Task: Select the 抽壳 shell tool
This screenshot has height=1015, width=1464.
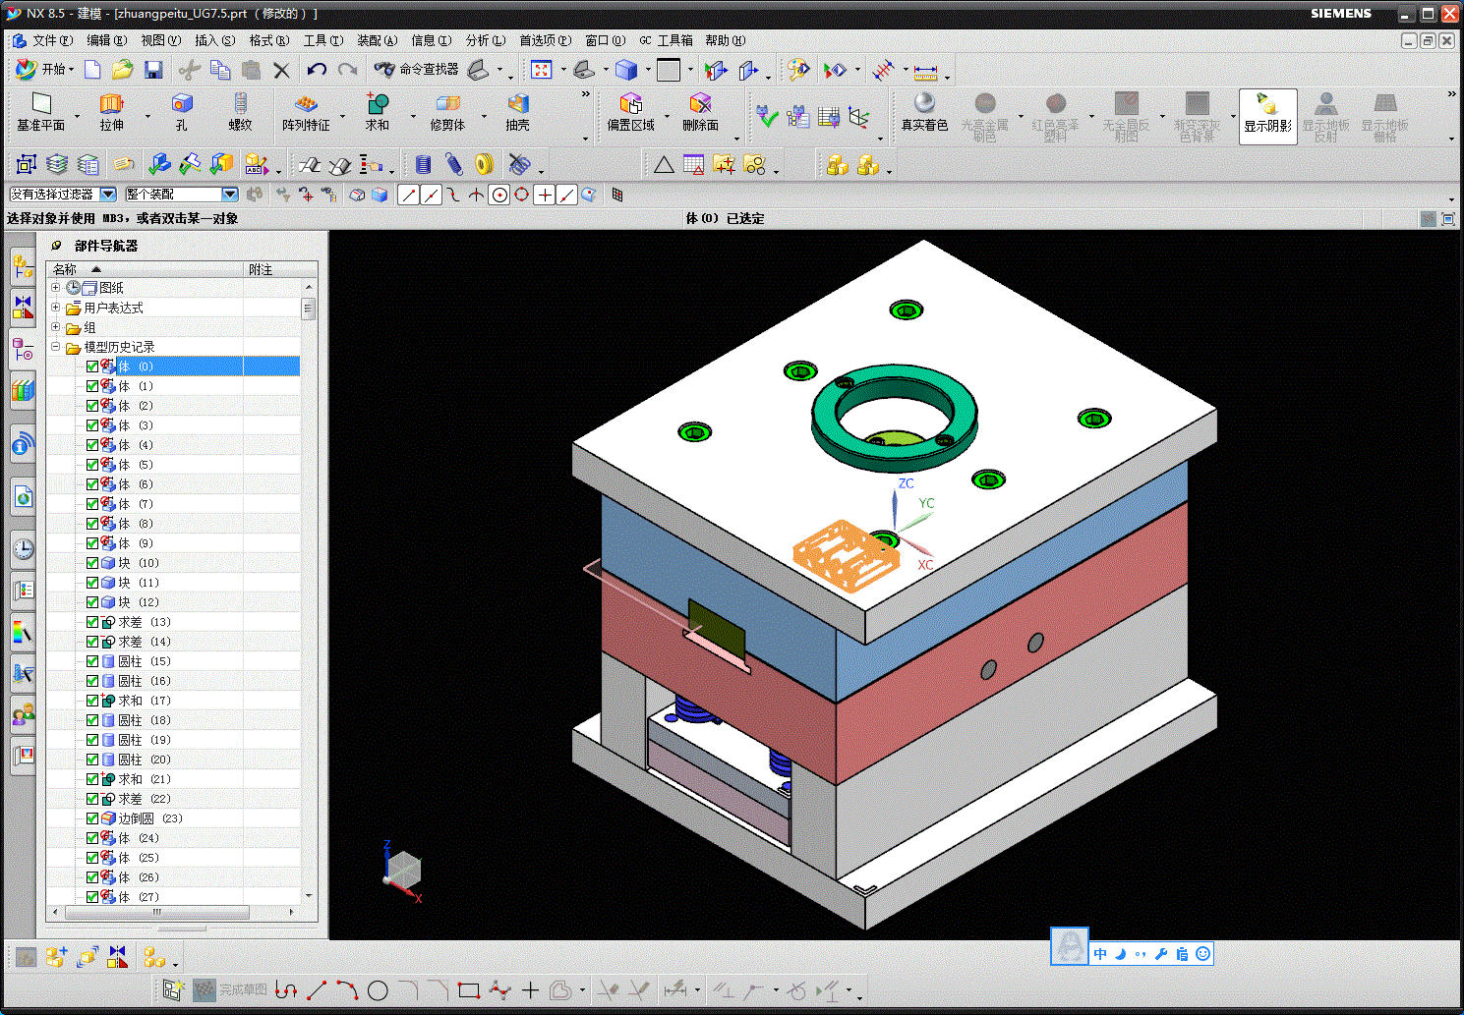Action: coord(517,112)
